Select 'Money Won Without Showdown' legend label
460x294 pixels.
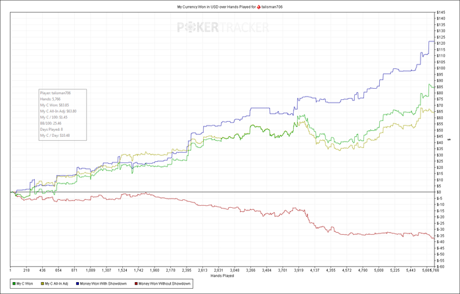[164, 283]
